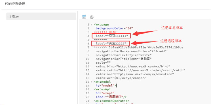Click the navigationBarTextStyle="white" line
This screenshot has width=211, height=105.
124,55
